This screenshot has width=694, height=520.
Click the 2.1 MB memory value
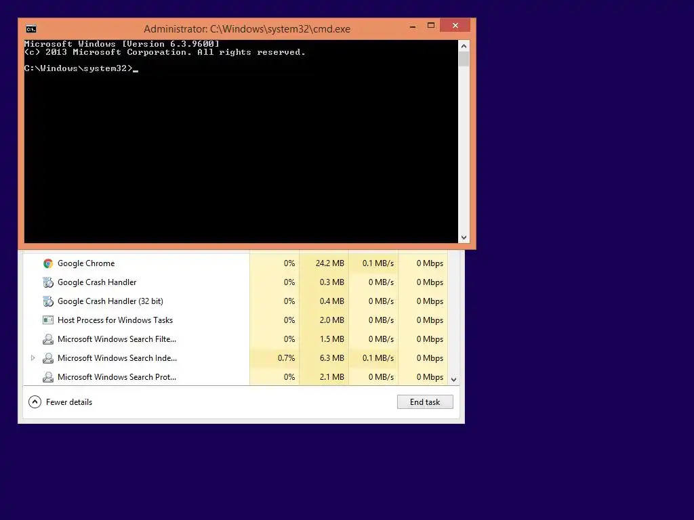click(332, 377)
